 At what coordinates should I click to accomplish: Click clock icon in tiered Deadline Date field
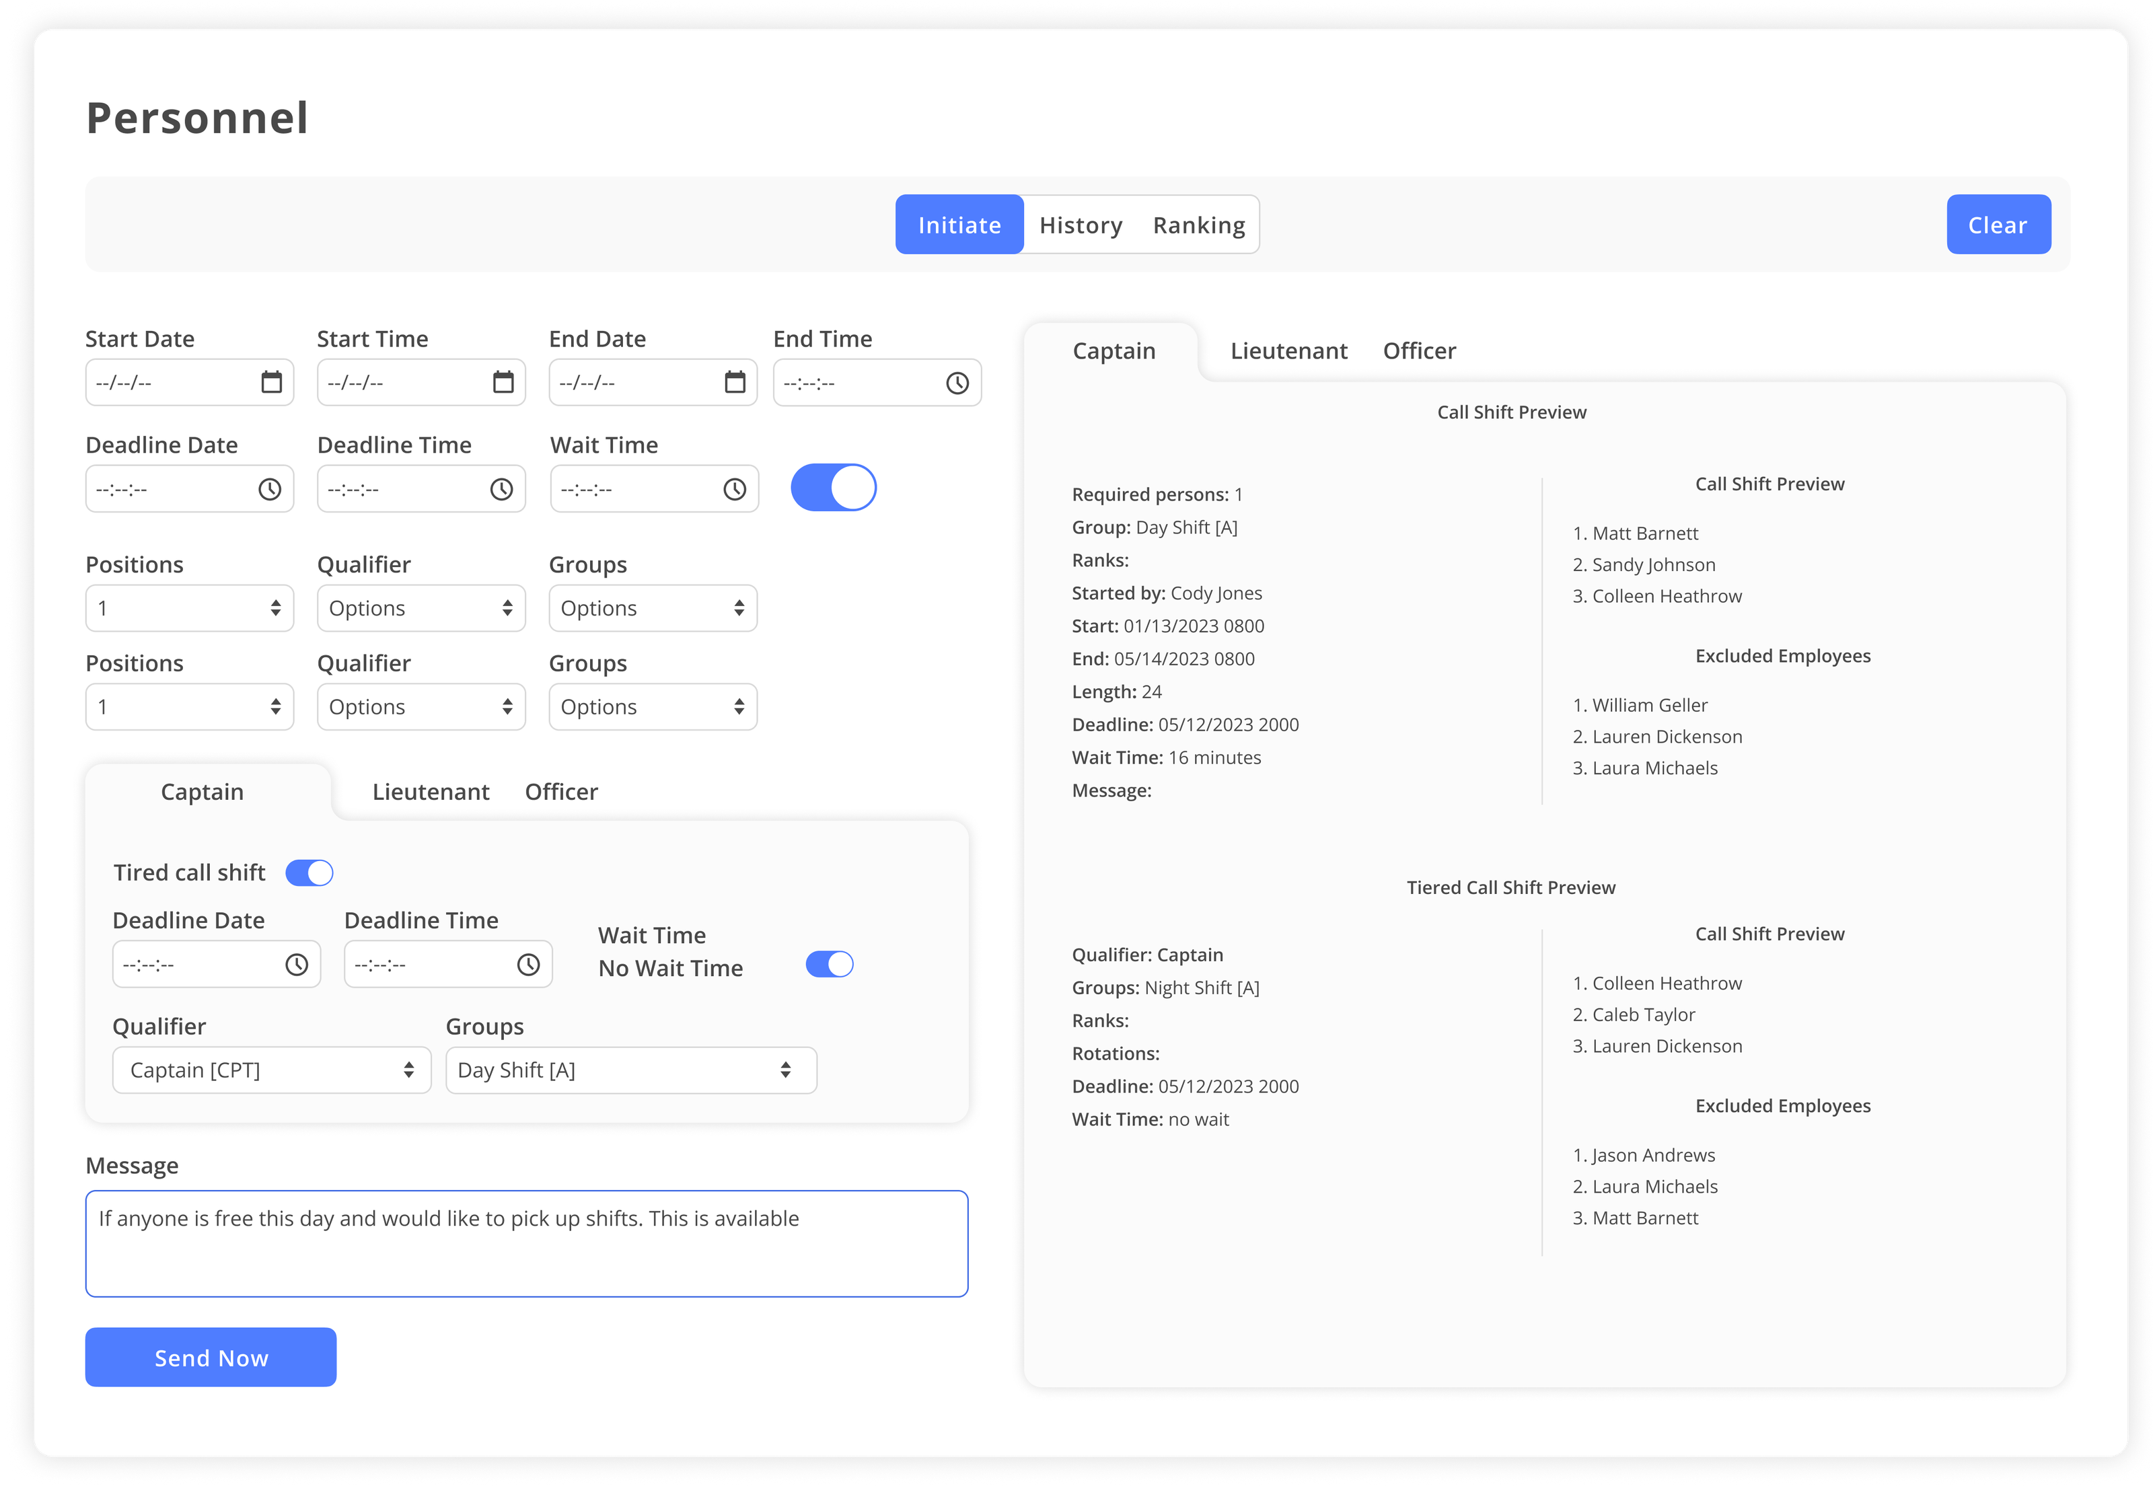click(x=296, y=965)
